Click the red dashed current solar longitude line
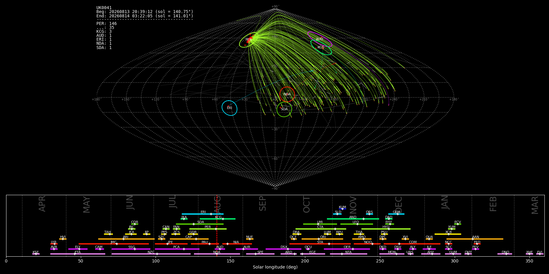The width and height of the screenshot is (549, 274). [x=217, y=225]
